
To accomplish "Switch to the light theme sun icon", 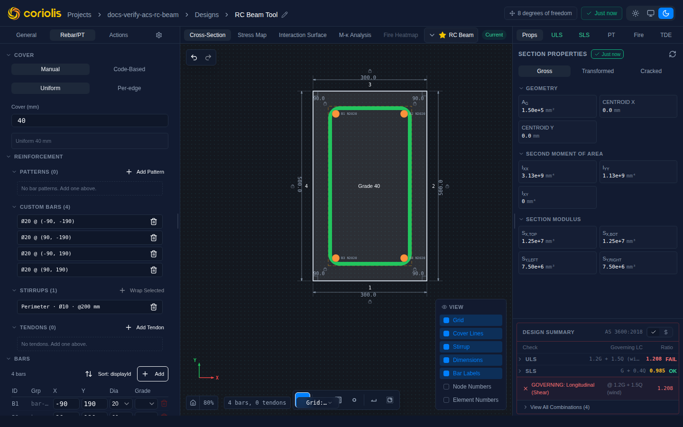I will tap(636, 13).
